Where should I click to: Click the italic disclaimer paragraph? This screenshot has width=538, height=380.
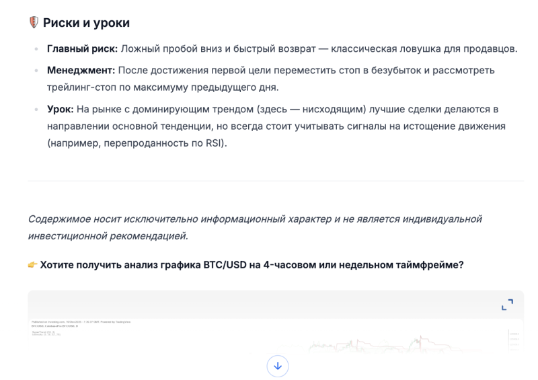tap(256, 228)
